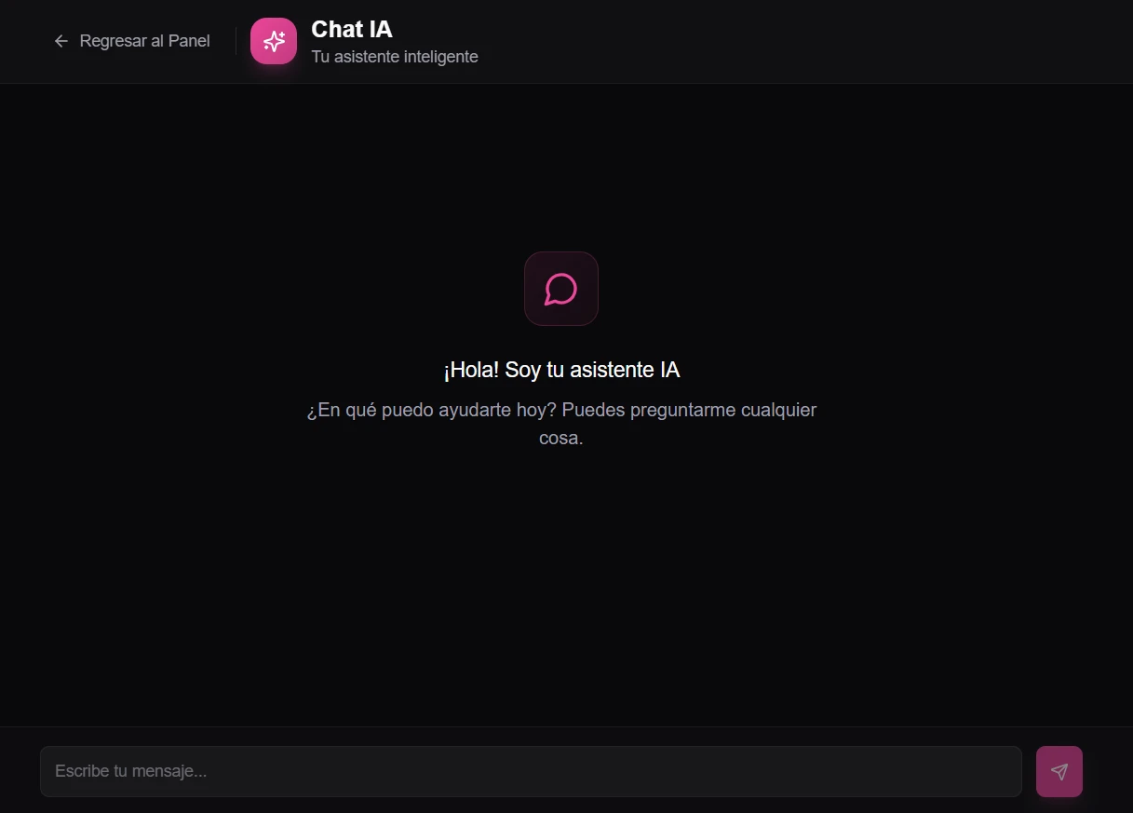Viewport: 1133px width, 813px height.
Task: Click the divider between back link and logo
Action: [236, 41]
